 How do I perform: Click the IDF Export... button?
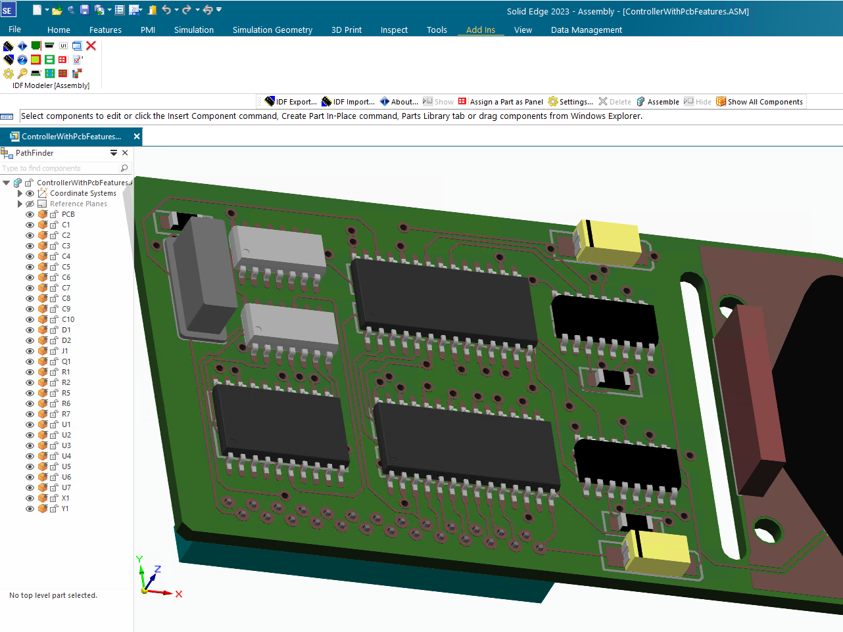(291, 102)
